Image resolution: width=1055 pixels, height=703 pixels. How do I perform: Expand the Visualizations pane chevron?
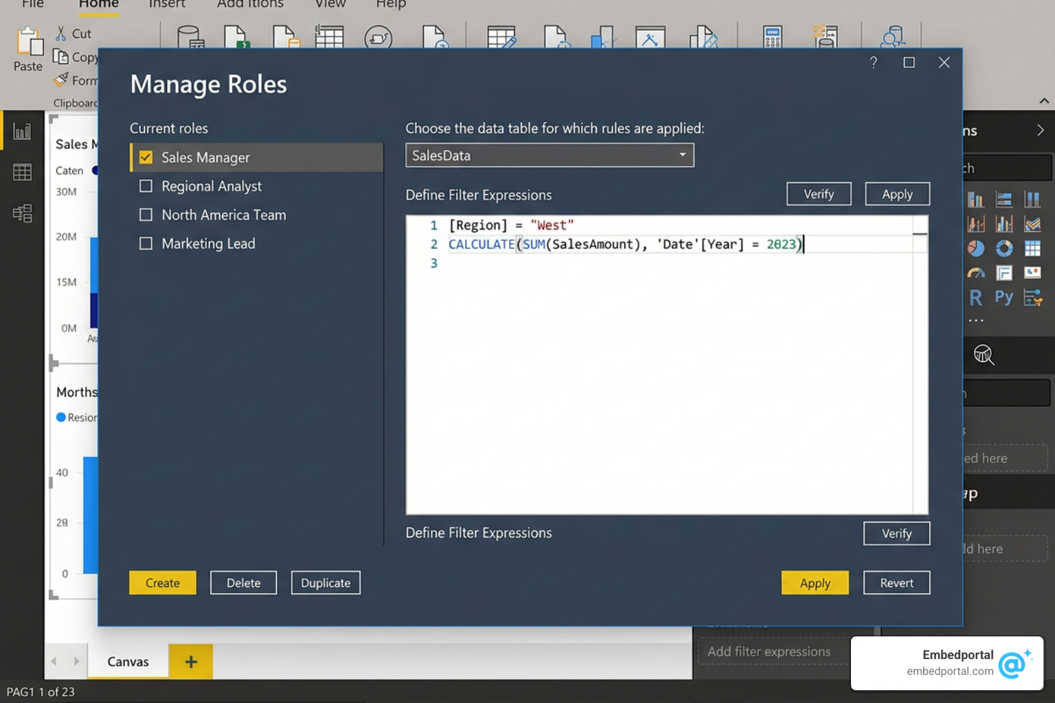1041,130
